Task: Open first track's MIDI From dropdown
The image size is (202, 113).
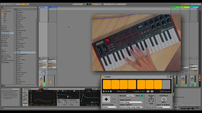Action: tap(43, 61)
